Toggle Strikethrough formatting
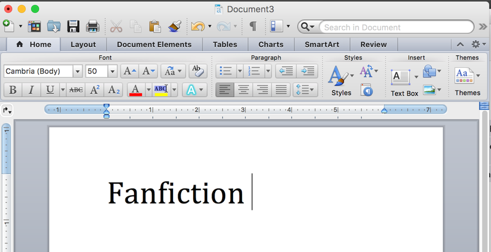Image resolution: width=491 pixels, height=252 pixels. [x=76, y=90]
